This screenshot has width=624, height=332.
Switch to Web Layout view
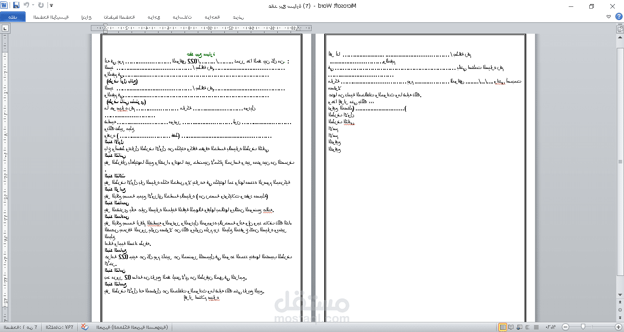click(x=519, y=327)
